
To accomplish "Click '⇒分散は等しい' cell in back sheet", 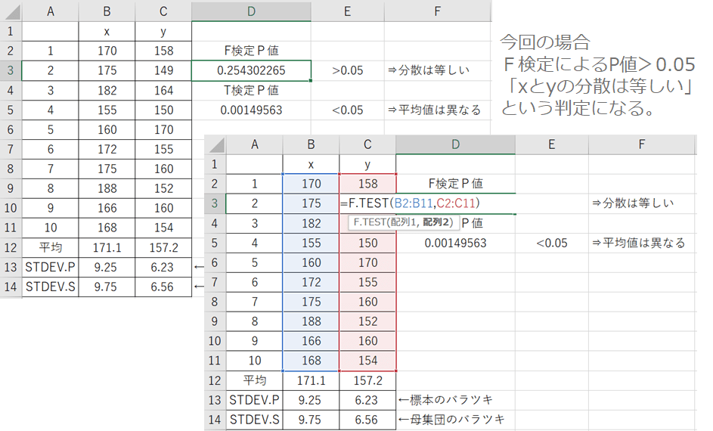I will point(438,70).
